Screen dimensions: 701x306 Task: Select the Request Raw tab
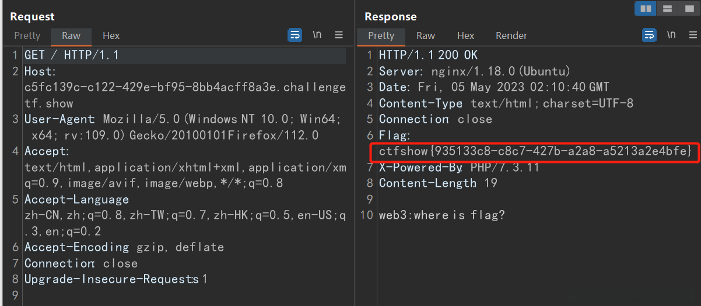(x=71, y=35)
